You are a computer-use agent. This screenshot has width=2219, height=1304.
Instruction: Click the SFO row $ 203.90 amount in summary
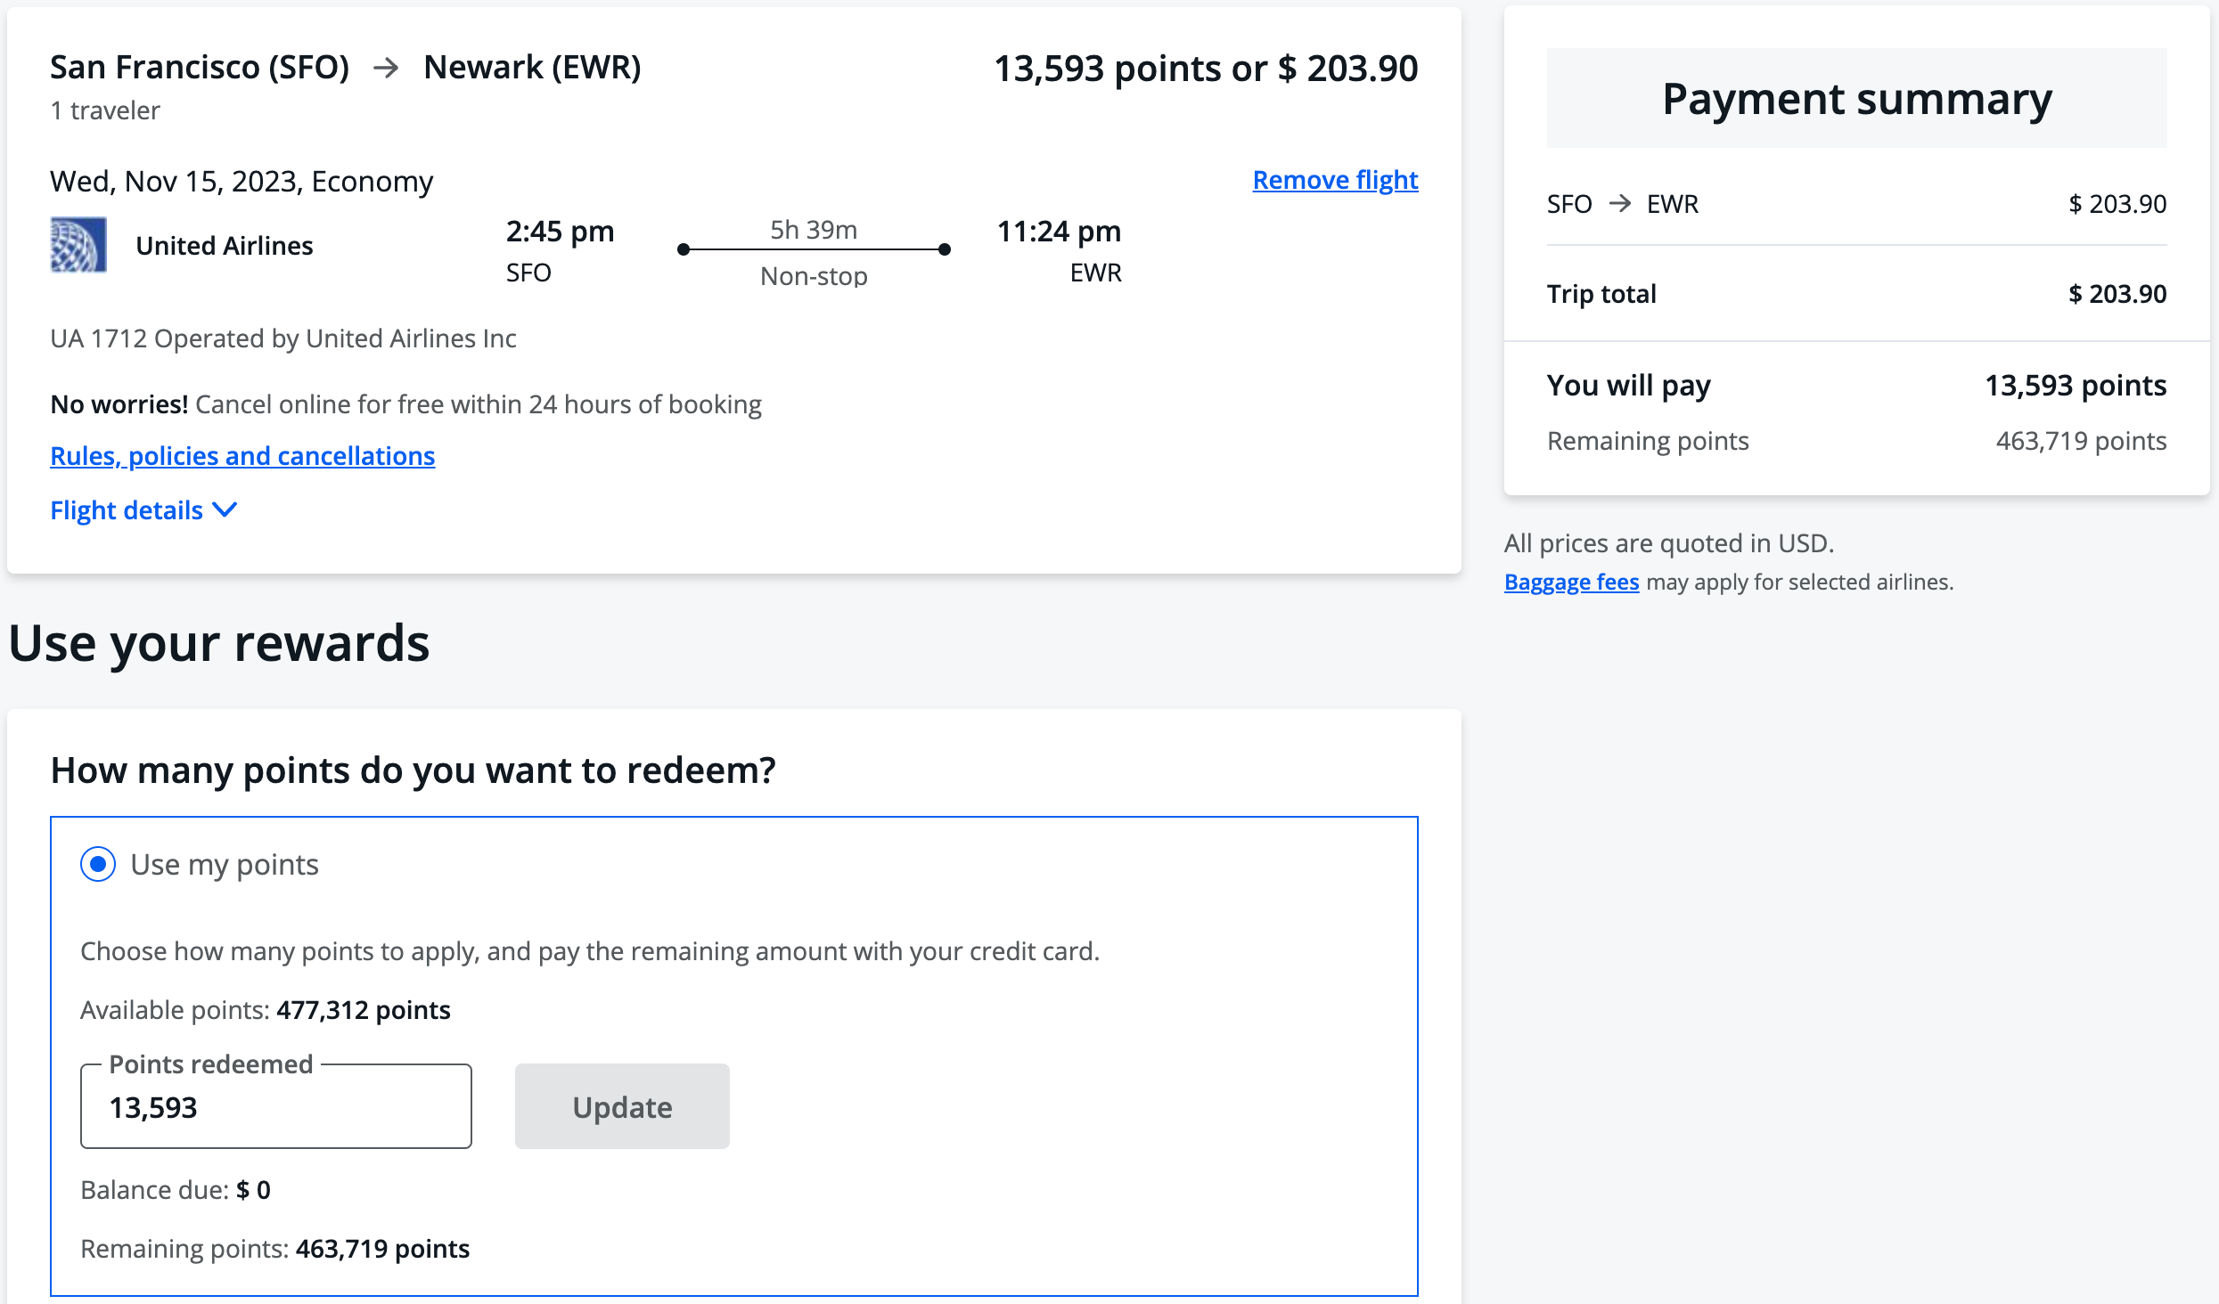tap(2117, 204)
